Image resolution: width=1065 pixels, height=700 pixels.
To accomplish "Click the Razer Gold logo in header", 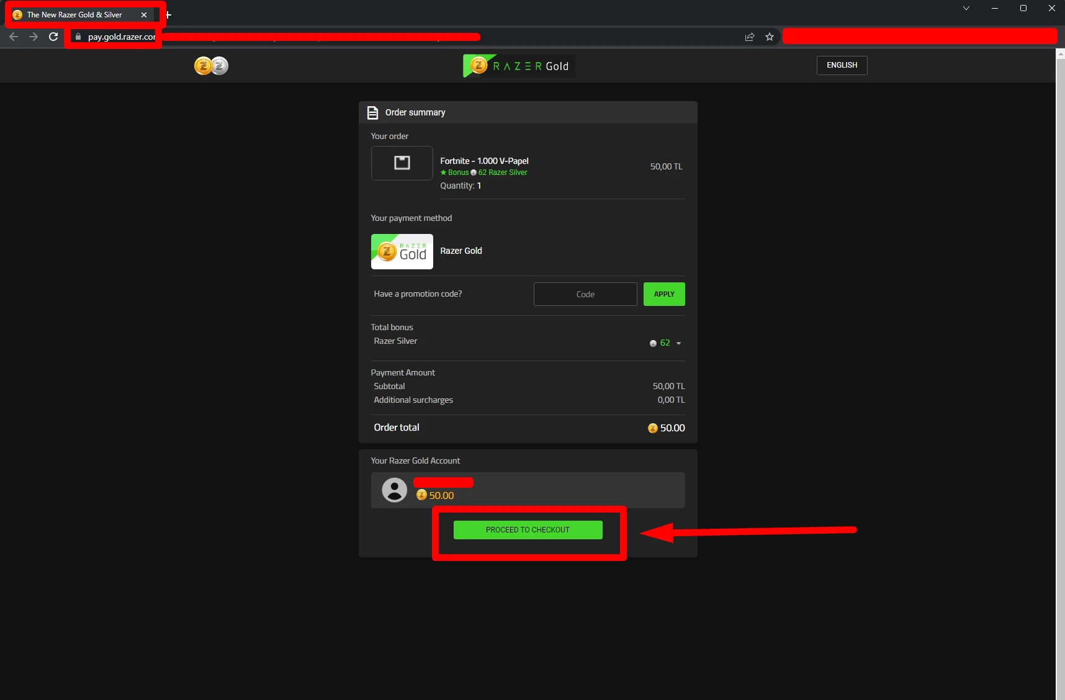I will click(x=519, y=66).
